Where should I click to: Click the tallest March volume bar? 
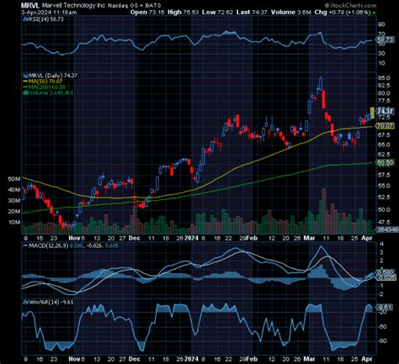(x=323, y=211)
